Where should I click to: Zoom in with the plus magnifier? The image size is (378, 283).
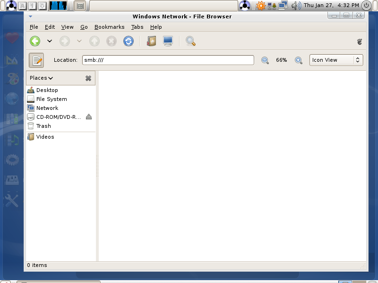pyautogui.click(x=299, y=60)
